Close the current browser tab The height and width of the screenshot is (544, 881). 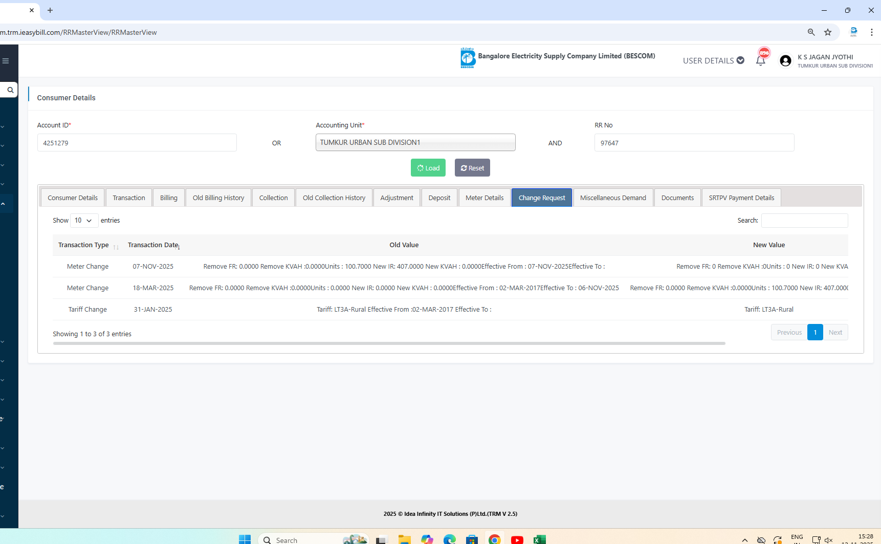pos(32,10)
